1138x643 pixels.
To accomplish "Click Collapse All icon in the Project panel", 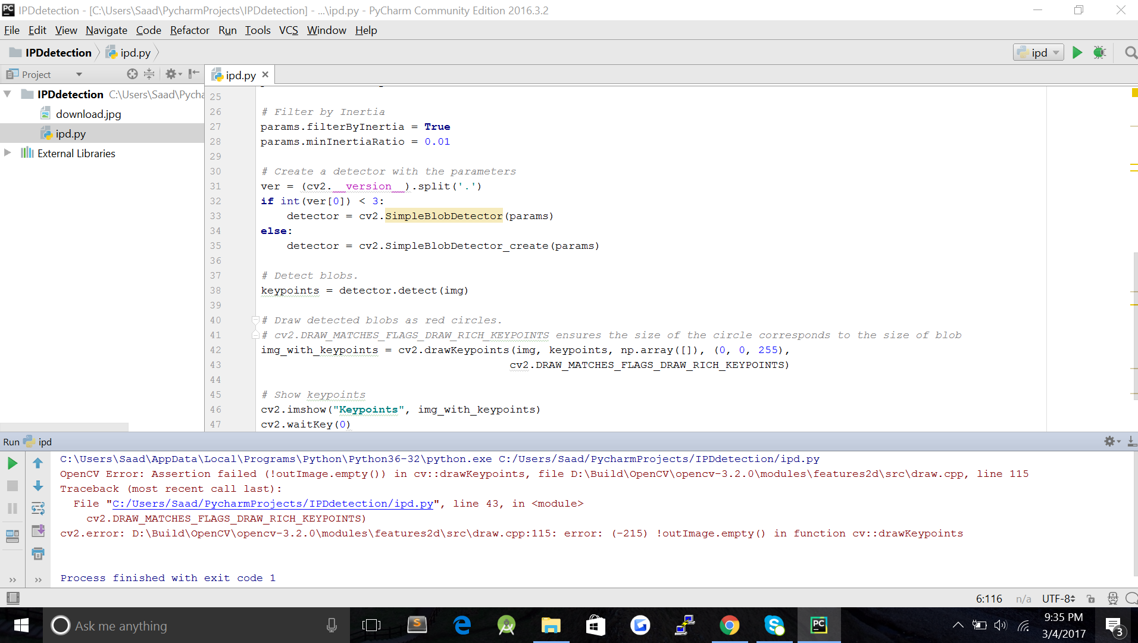I will click(x=149, y=74).
